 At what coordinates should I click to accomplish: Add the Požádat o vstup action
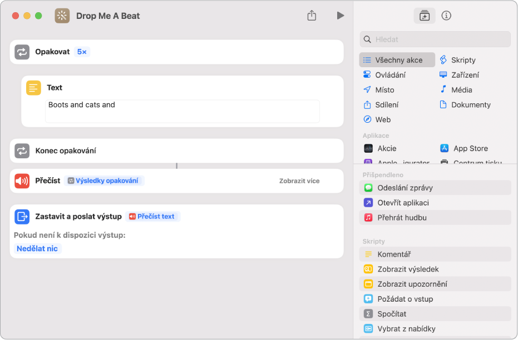[x=435, y=299]
